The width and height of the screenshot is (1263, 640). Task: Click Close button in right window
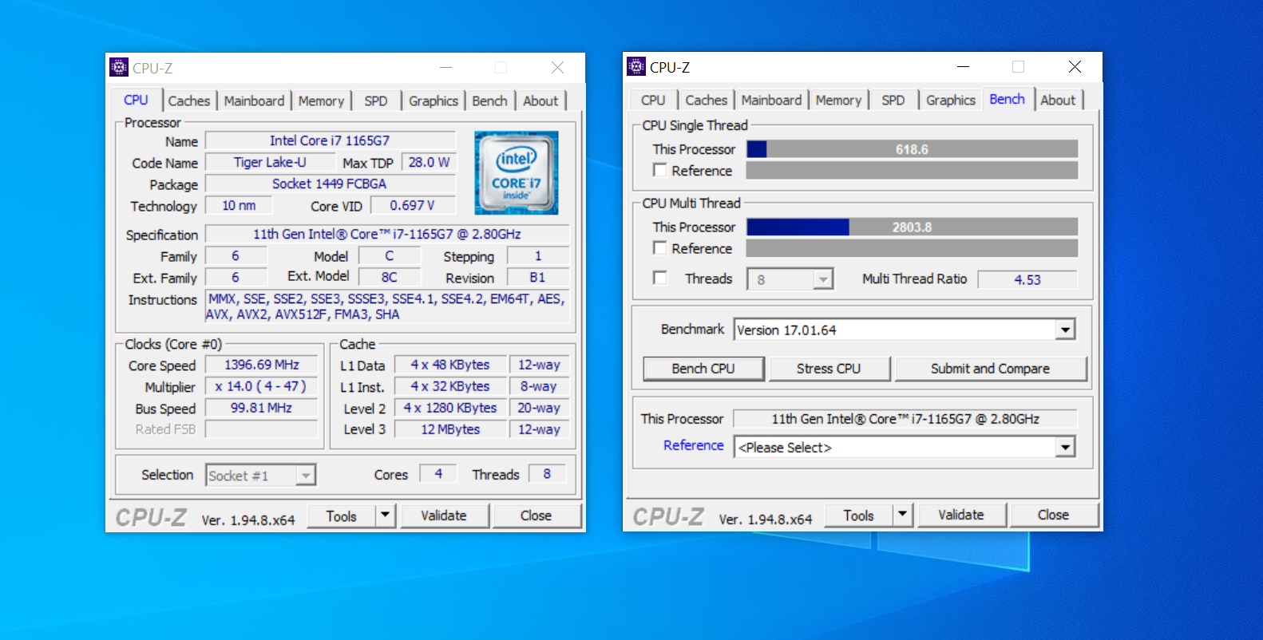pos(1053,515)
